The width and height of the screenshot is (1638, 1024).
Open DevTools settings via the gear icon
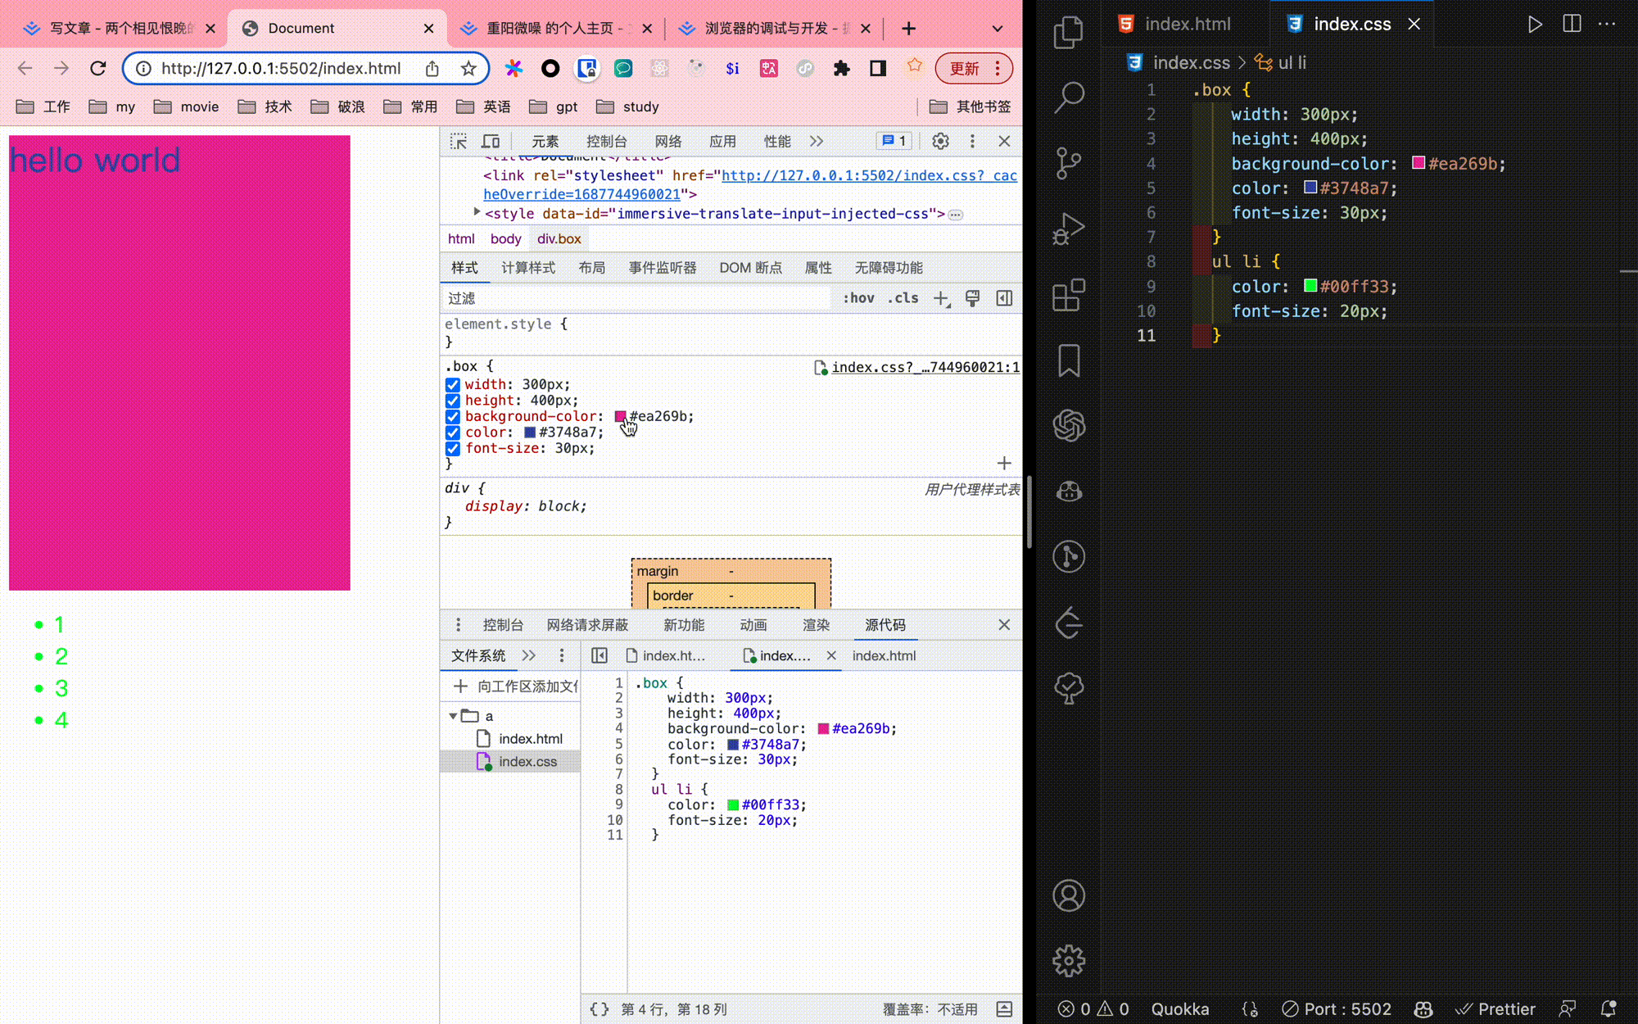939,141
